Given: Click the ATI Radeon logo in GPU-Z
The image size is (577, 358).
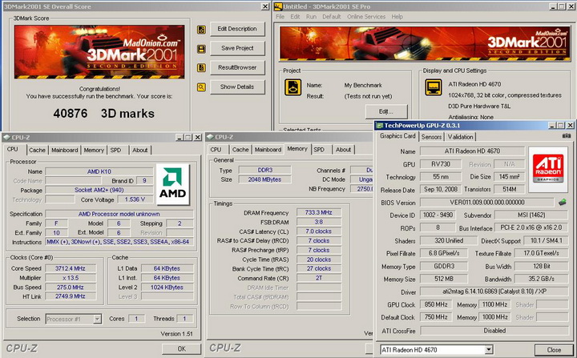Looking at the screenshot, I should (x=548, y=170).
